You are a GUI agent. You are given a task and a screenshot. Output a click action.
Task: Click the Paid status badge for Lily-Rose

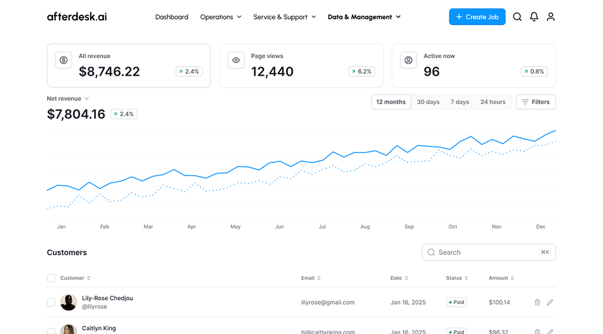[457, 302]
